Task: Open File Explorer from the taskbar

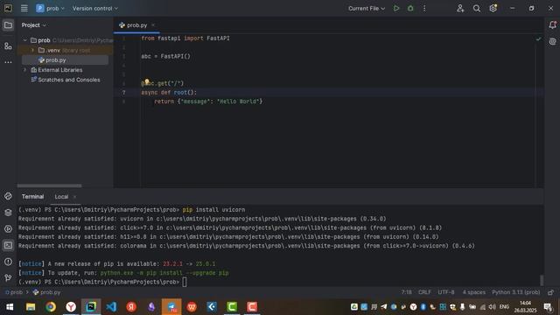Action: click(31, 307)
